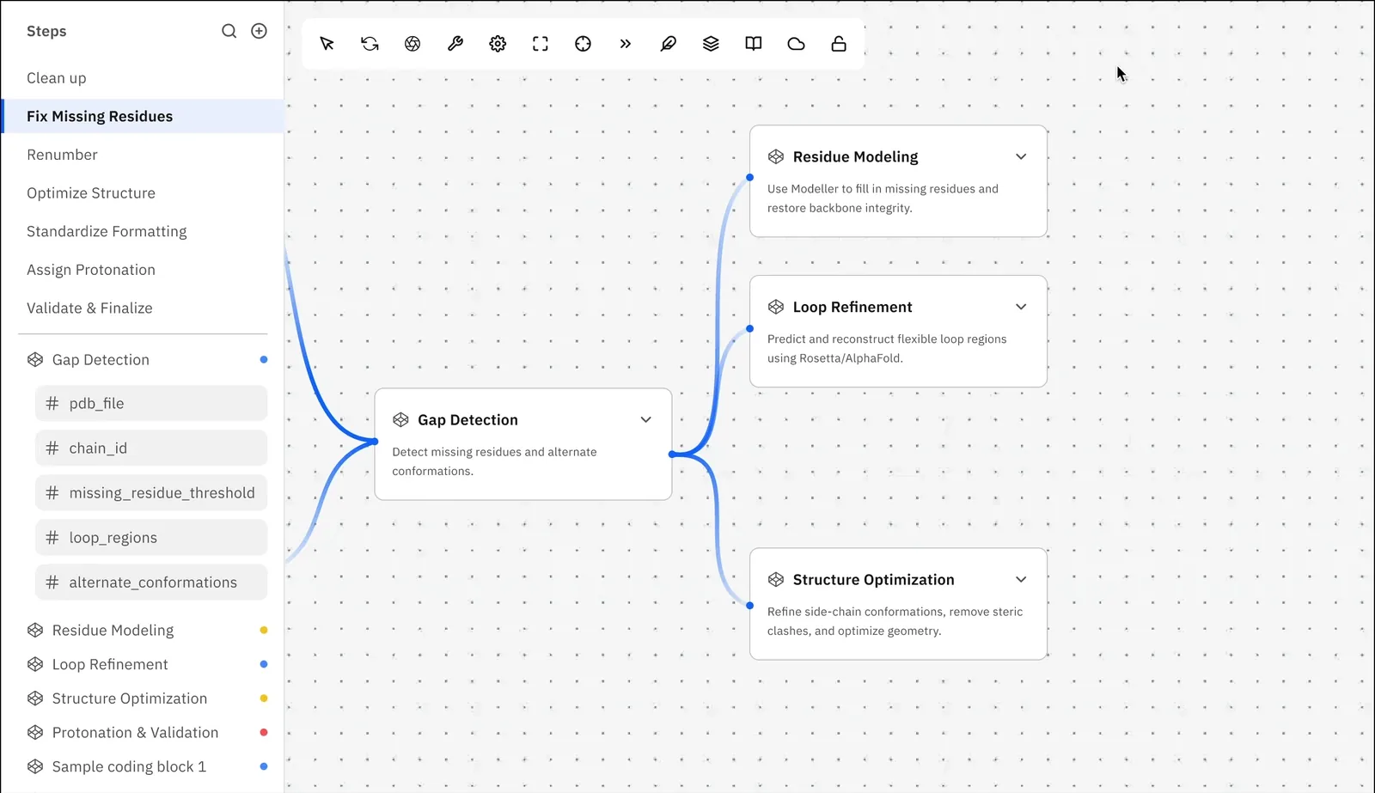1375x793 pixels.
Task: Open the Clean up step
Action: (x=142, y=78)
